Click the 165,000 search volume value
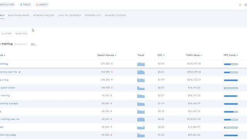The width and height of the screenshot is (247, 139). [x=105, y=88]
